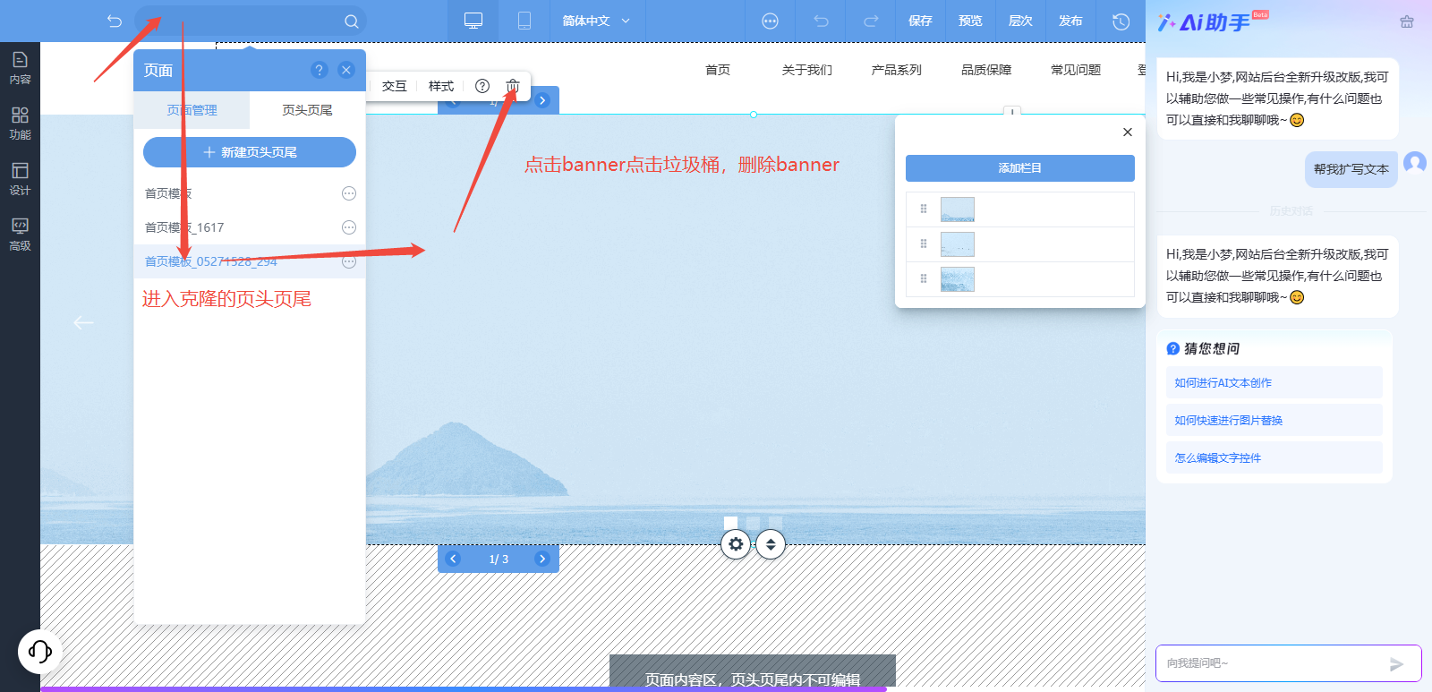Click the 帮我扩写文本 chat bubble
1432x692 pixels.
coord(1351,169)
